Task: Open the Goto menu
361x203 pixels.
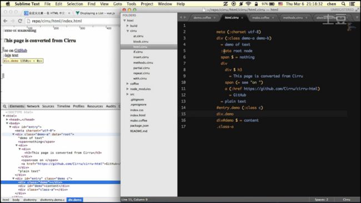Action: [117, 4]
